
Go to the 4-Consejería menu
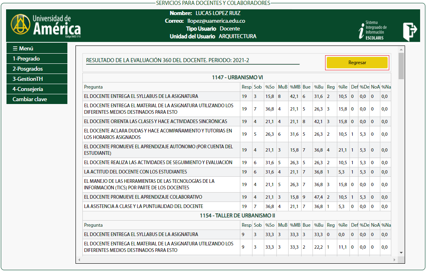point(37,89)
